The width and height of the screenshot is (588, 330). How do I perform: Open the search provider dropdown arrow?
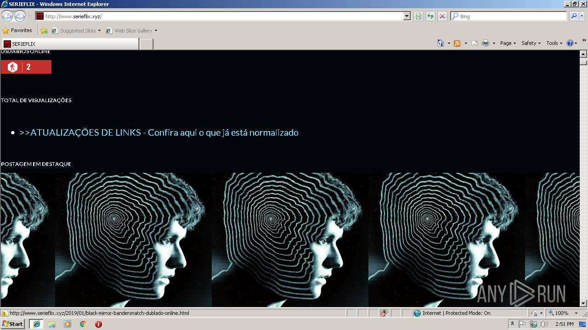pyautogui.click(x=582, y=16)
